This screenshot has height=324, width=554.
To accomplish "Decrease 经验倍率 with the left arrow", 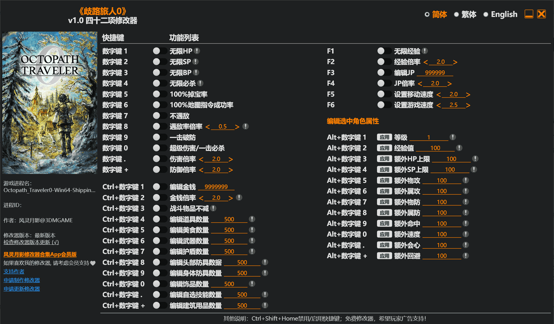I will [426, 62].
